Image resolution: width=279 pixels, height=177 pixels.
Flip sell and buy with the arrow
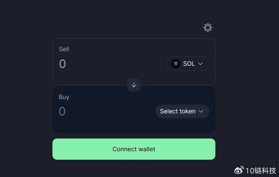(x=134, y=85)
